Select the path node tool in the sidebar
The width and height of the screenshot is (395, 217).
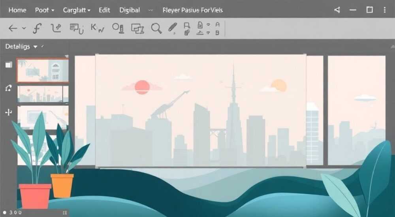(x=9, y=88)
